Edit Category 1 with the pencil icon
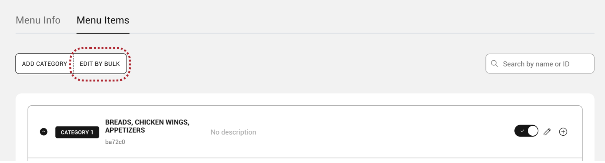The height and width of the screenshot is (163, 605). [x=547, y=132]
